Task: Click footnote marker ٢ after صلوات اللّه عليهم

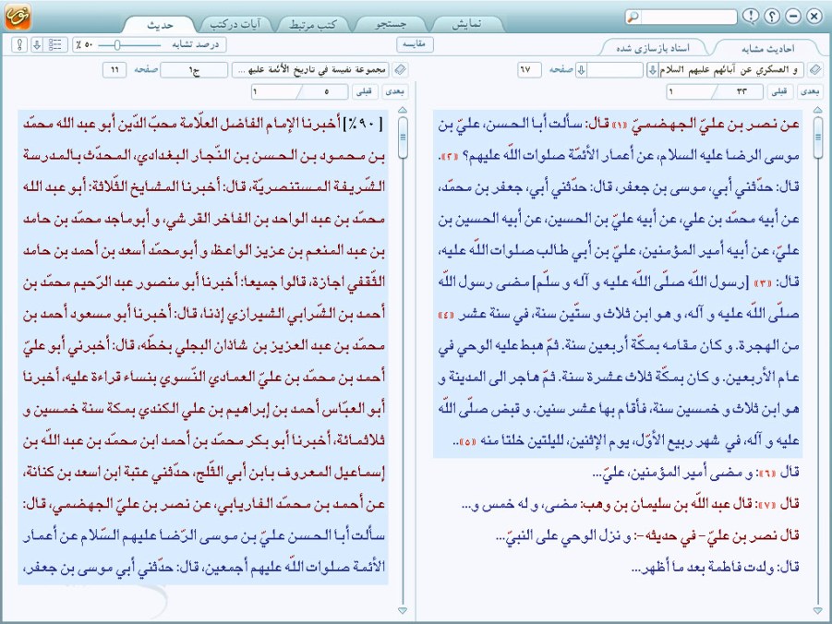Action: point(450,157)
